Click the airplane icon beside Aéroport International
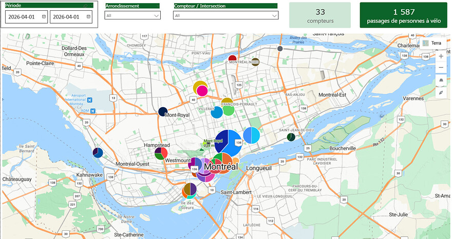Image resolution: width=452 pixels, height=239 pixels. tap(90, 100)
